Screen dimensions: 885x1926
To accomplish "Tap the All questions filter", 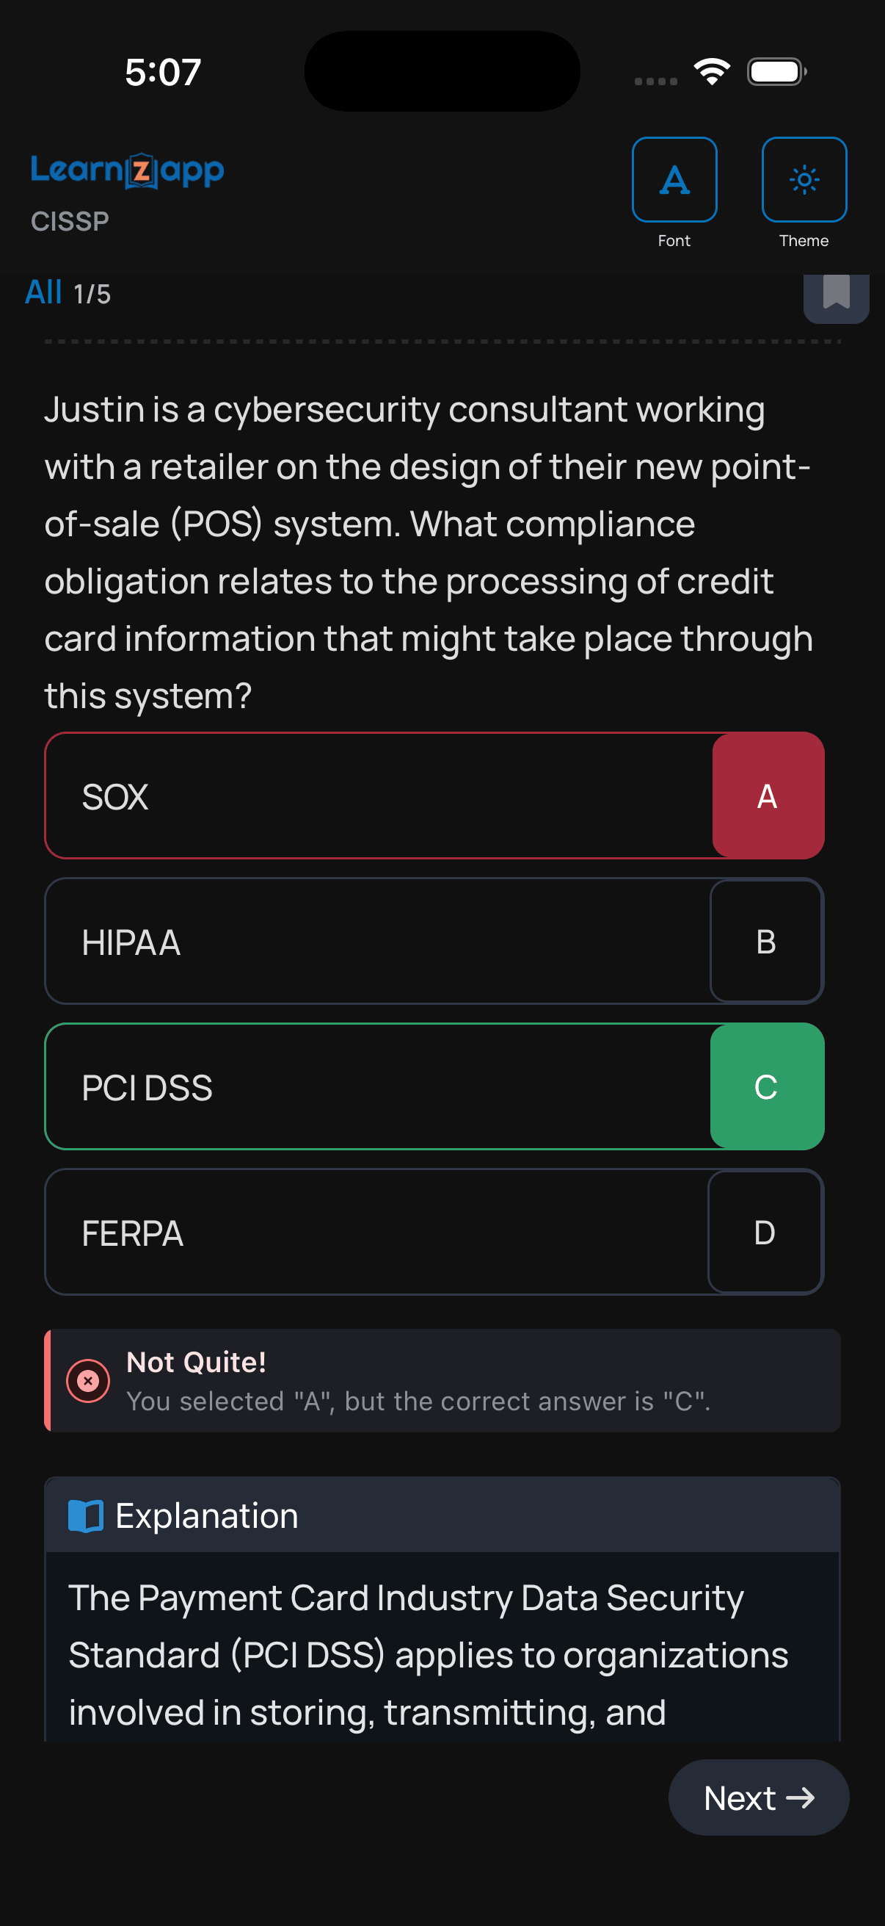I will click(43, 292).
